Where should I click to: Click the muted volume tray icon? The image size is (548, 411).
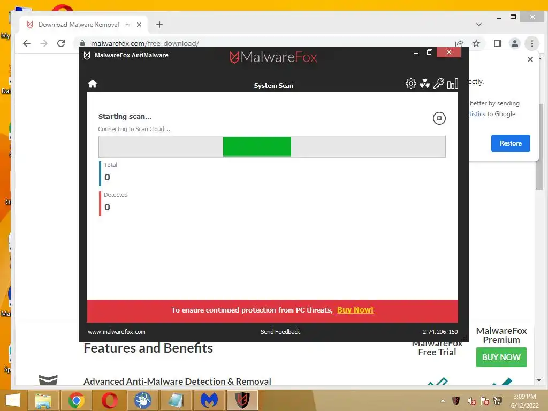pos(471,401)
